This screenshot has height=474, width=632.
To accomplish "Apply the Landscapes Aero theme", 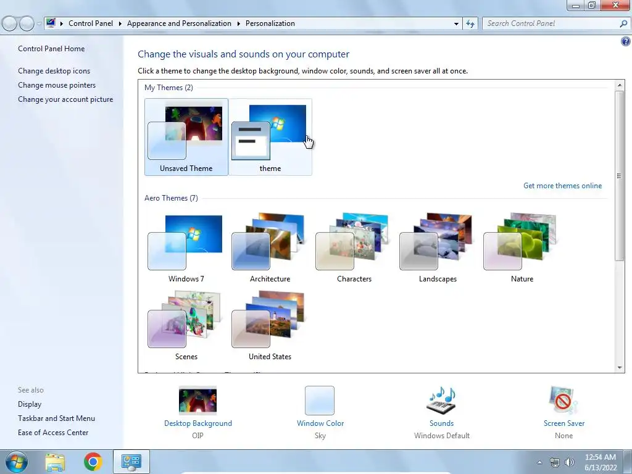I will [438, 247].
